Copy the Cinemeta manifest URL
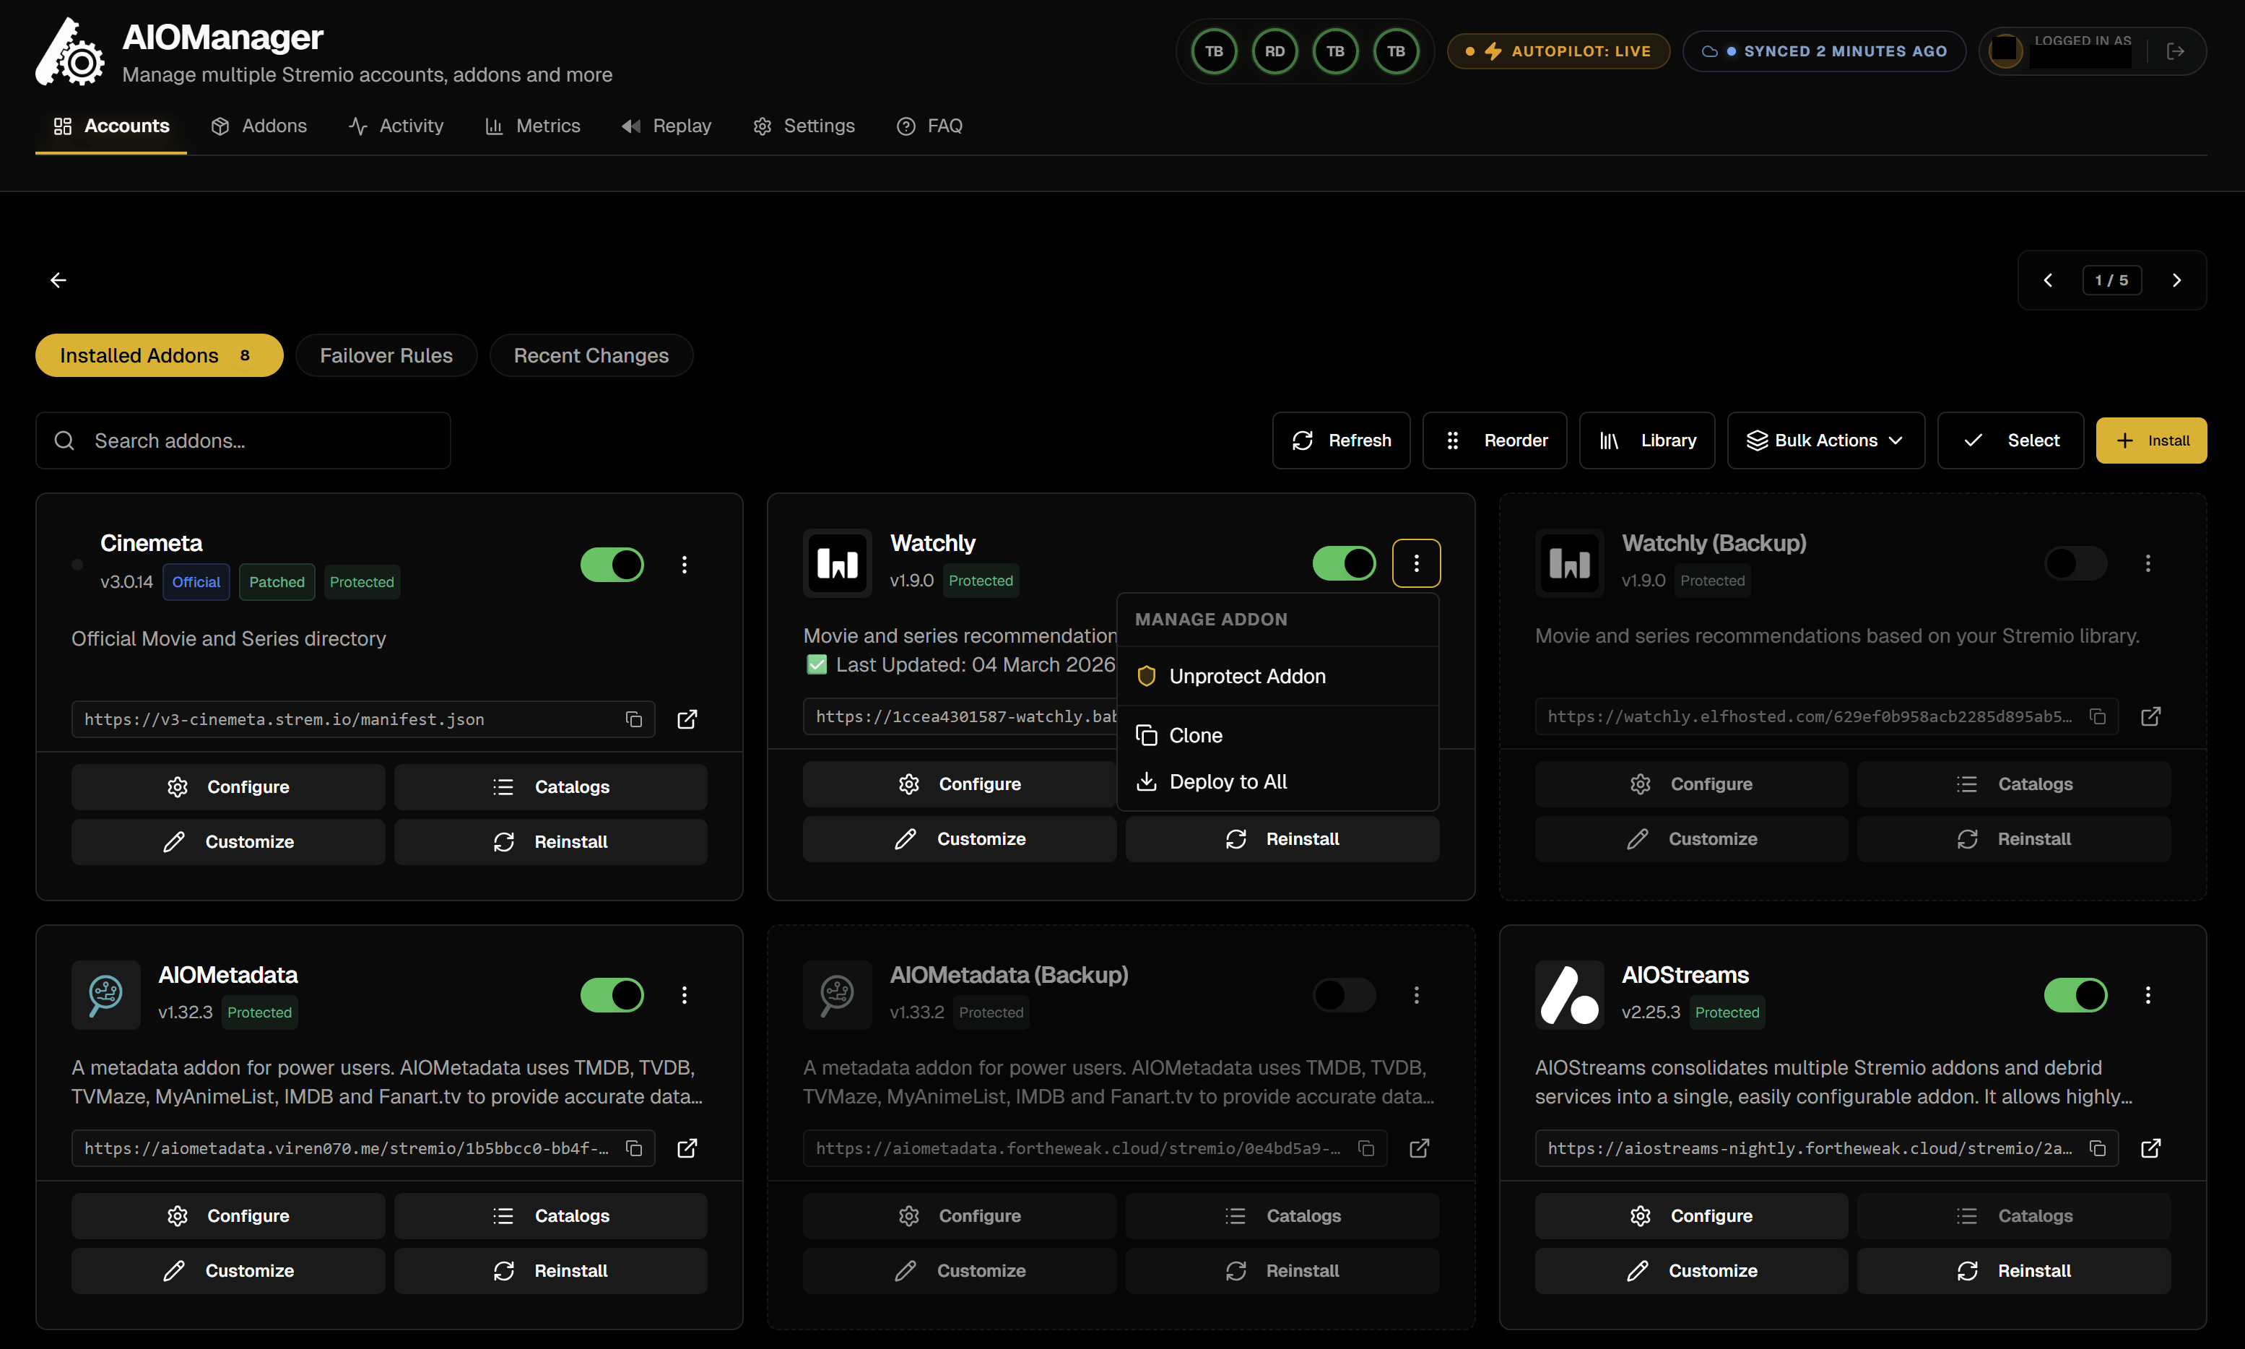Viewport: 2245px width, 1349px height. click(x=633, y=719)
